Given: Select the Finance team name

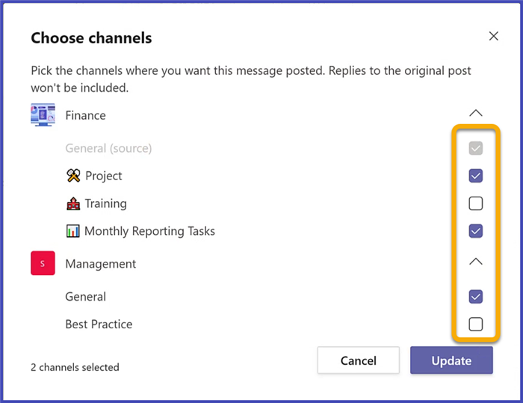Looking at the screenshot, I should 85,115.
